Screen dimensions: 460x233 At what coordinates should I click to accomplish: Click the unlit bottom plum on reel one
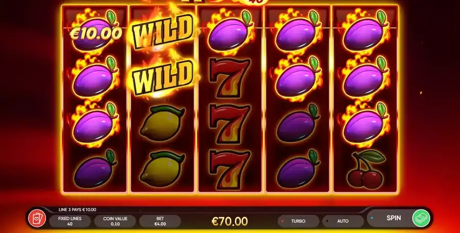tap(96, 169)
